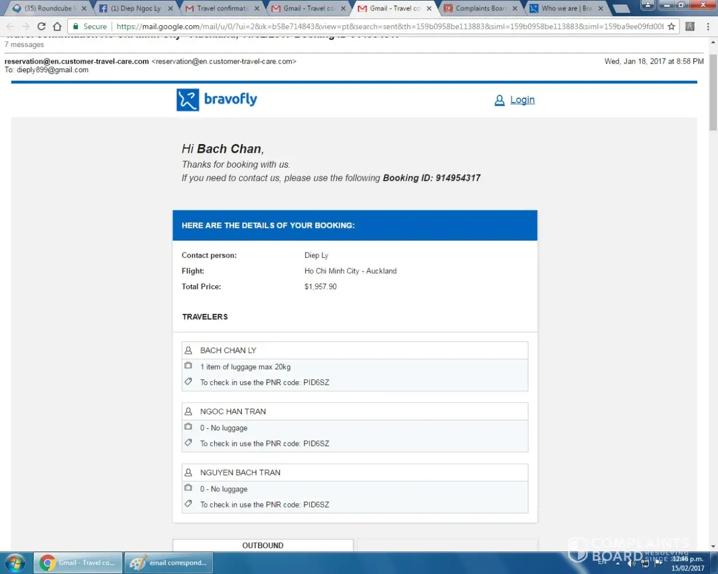Click the luggage icon for NGOC HAN TRAN
Viewport: 718px width, 574px height.
pos(188,427)
